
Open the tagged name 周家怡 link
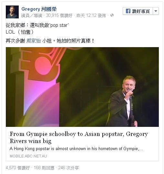[34, 41]
